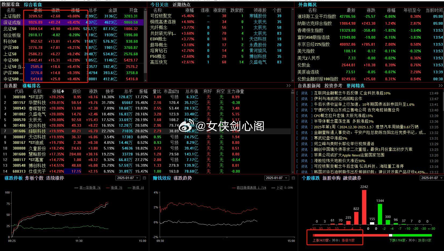Select stock row 688313 仕佳光子
Screen dimensions: 444x251
click(145, 171)
